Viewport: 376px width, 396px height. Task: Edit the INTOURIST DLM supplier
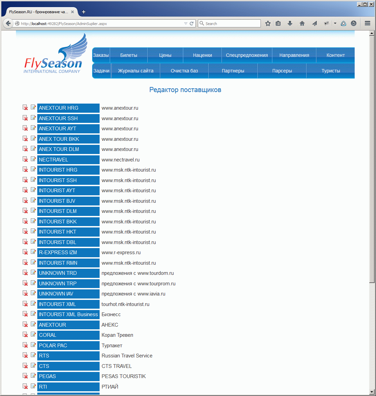[x=33, y=211]
